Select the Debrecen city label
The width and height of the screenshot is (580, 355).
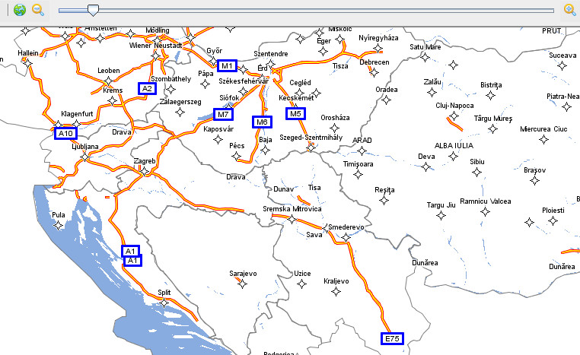(374, 62)
